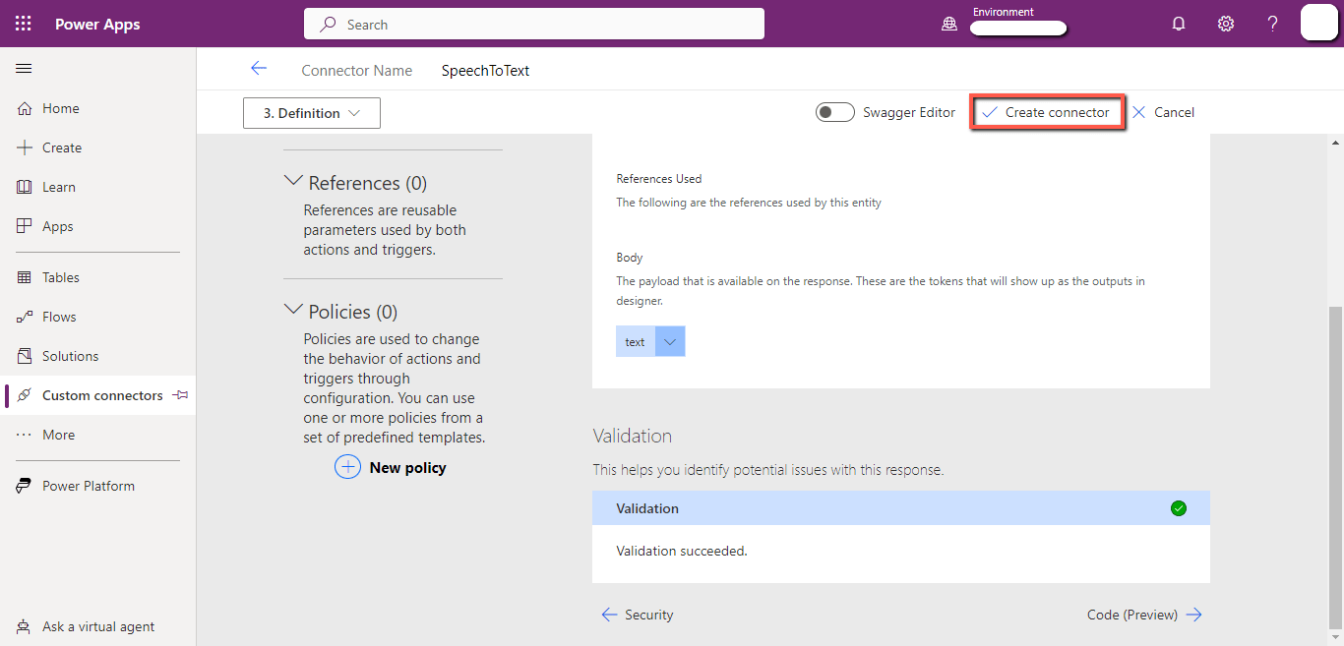Click the New policy plus circle icon

[x=348, y=467]
